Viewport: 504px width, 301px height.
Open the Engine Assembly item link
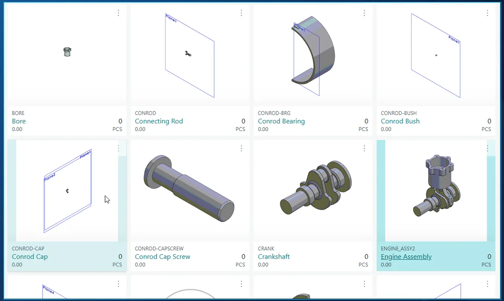pyautogui.click(x=406, y=256)
